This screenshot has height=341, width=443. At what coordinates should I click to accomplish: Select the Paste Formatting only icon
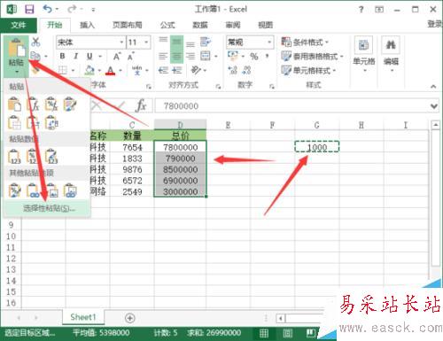(14, 190)
